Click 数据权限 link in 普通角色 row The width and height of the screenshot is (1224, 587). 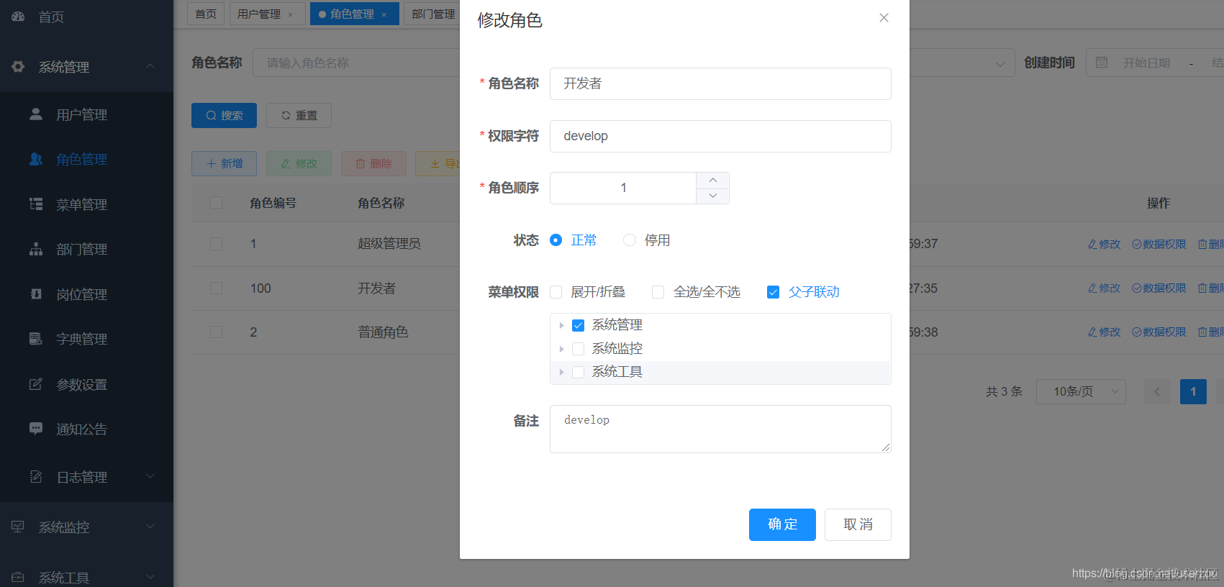pyautogui.click(x=1159, y=332)
